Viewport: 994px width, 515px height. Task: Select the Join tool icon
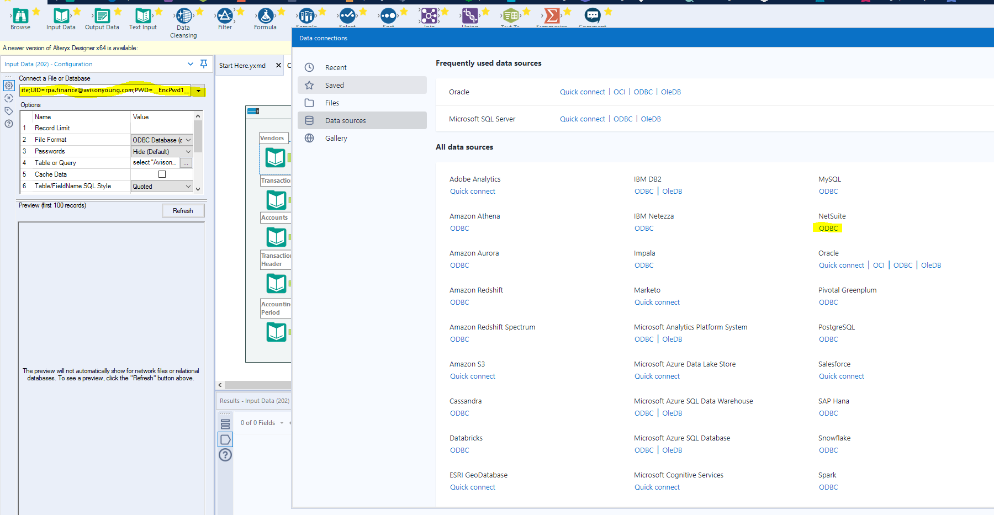click(x=429, y=16)
